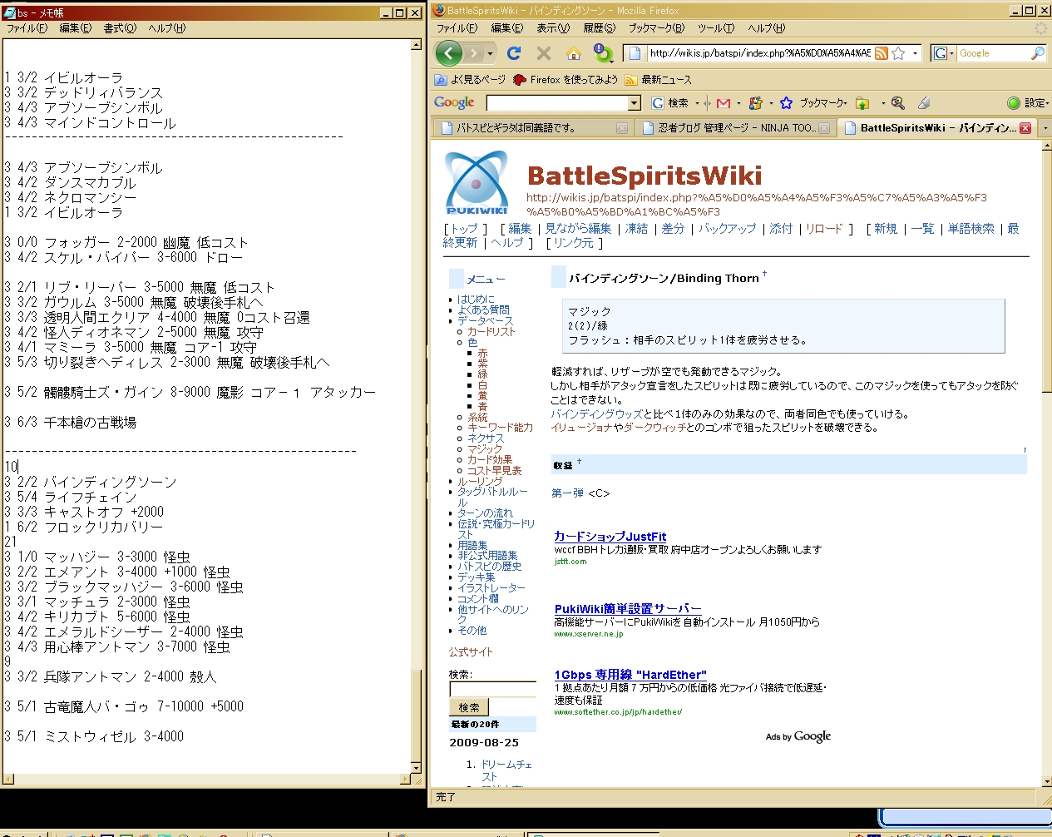
Task: Click the wiki sidebar 検索 text field
Action: 492,689
